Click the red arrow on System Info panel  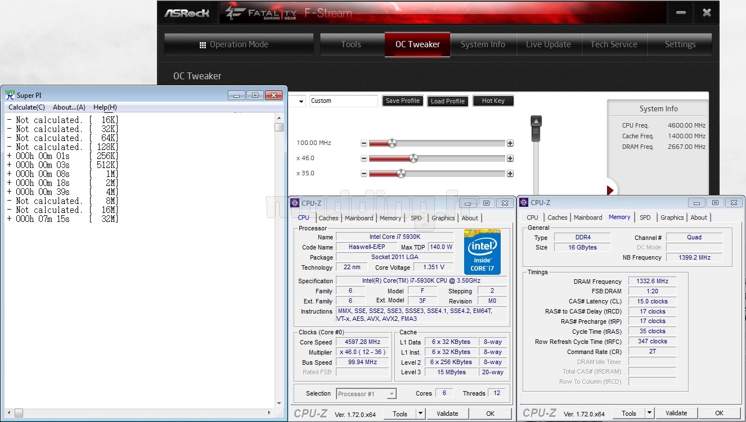coord(610,190)
